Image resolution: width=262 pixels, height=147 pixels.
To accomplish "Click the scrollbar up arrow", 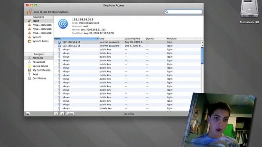I will (x=202, y=42).
